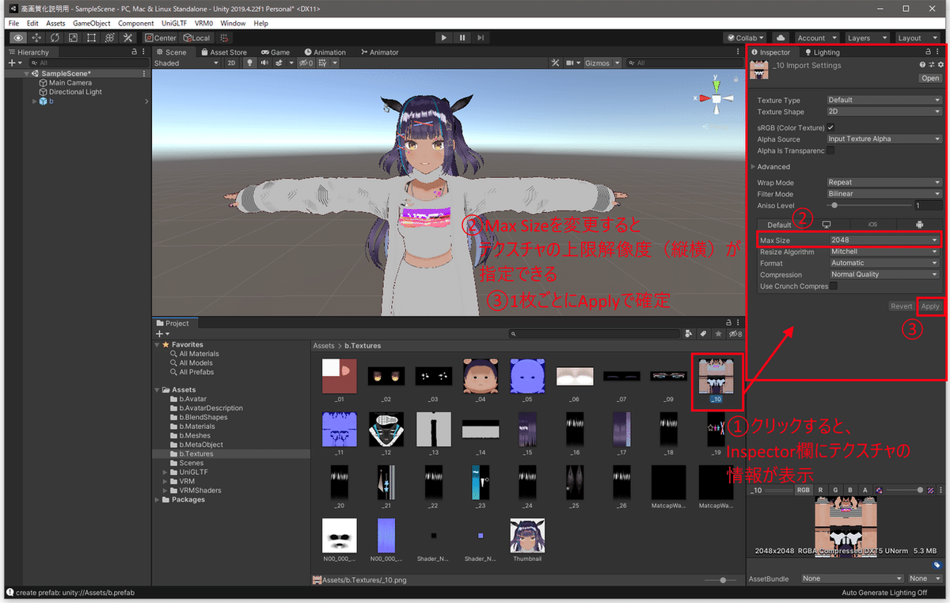Click the Play button
Image resolution: width=950 pixels, height=603 pixels.
pyautogui.click(x=444, y=37)
